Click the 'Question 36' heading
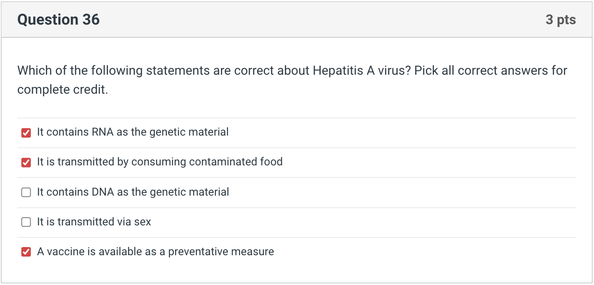 (58, 19)
